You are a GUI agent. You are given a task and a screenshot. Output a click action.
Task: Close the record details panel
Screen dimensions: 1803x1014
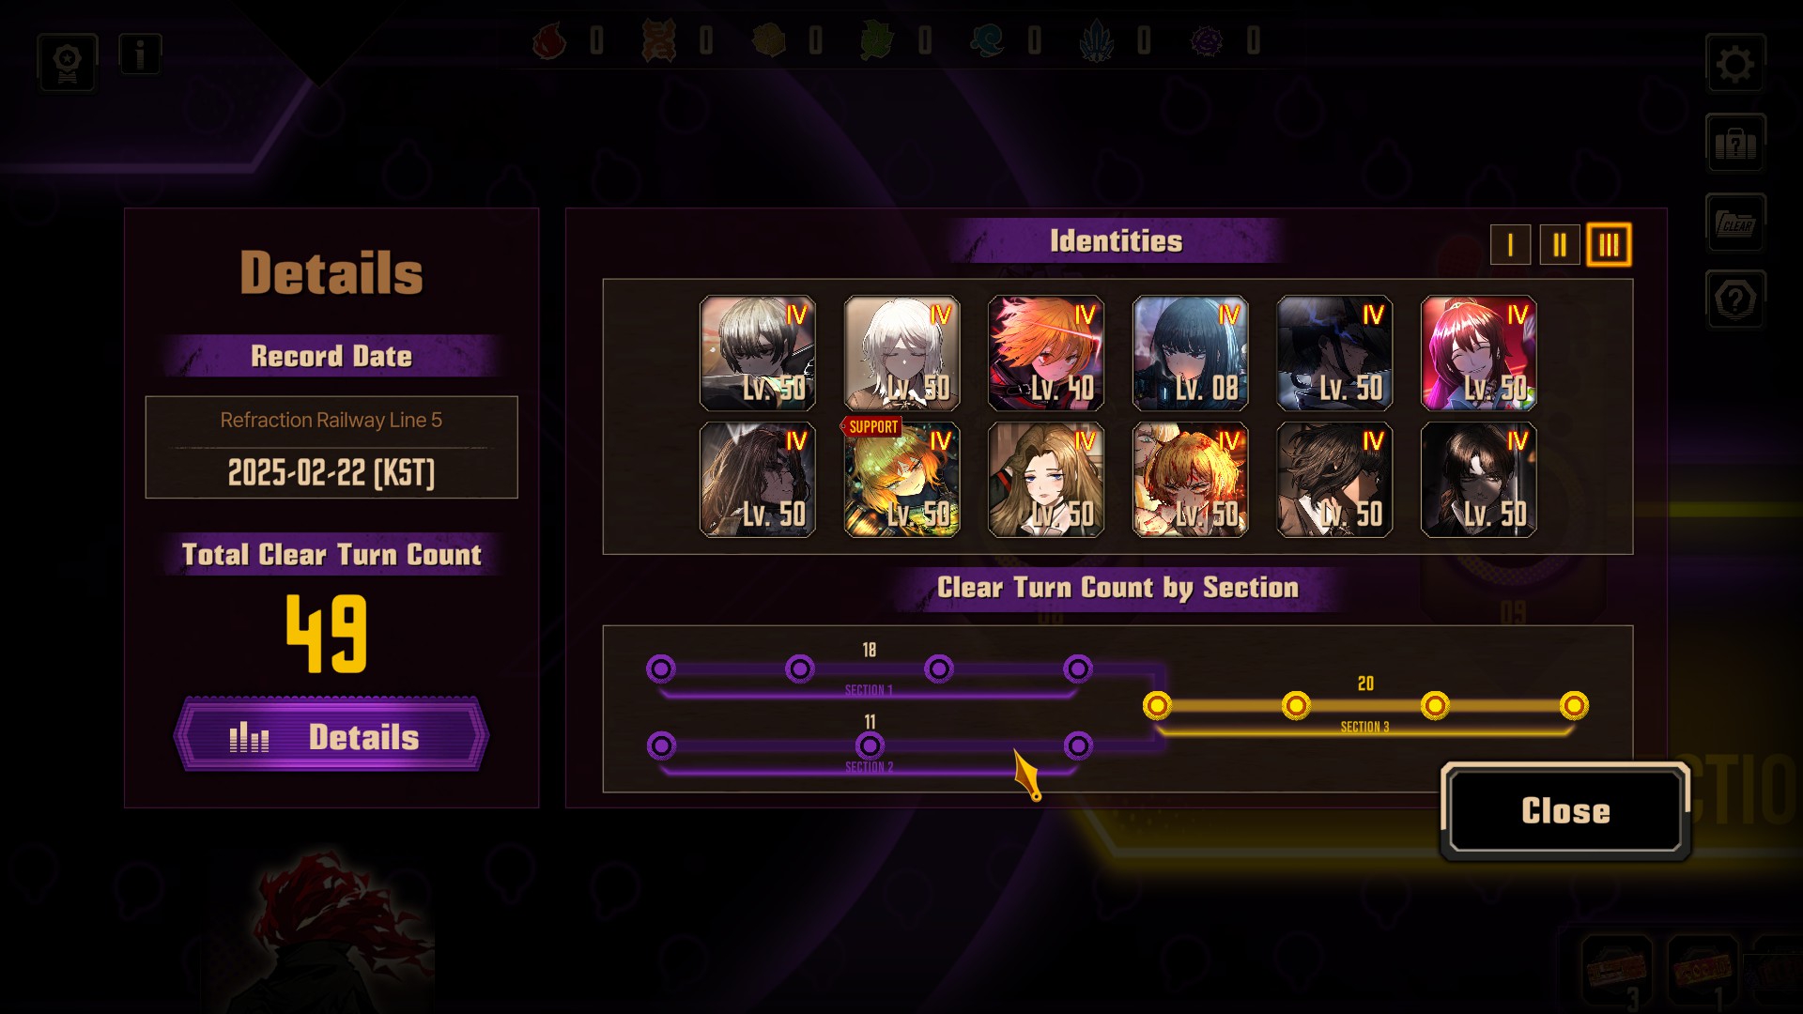pos(1565,811)
